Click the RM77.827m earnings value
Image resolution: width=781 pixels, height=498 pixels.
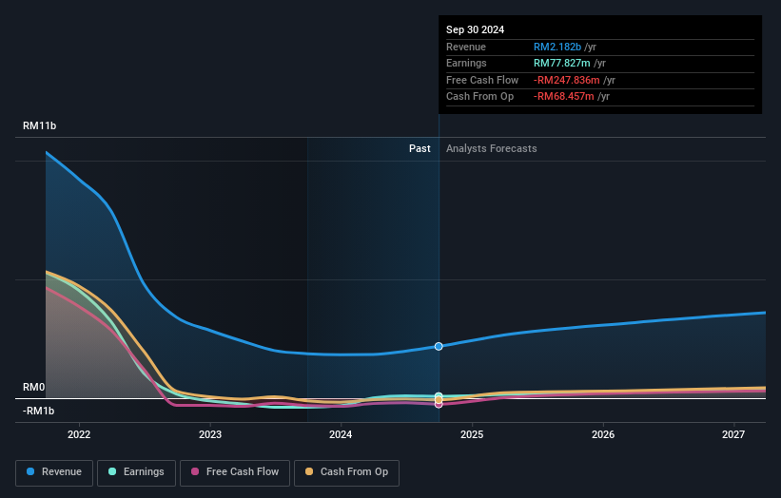(562, 63)
